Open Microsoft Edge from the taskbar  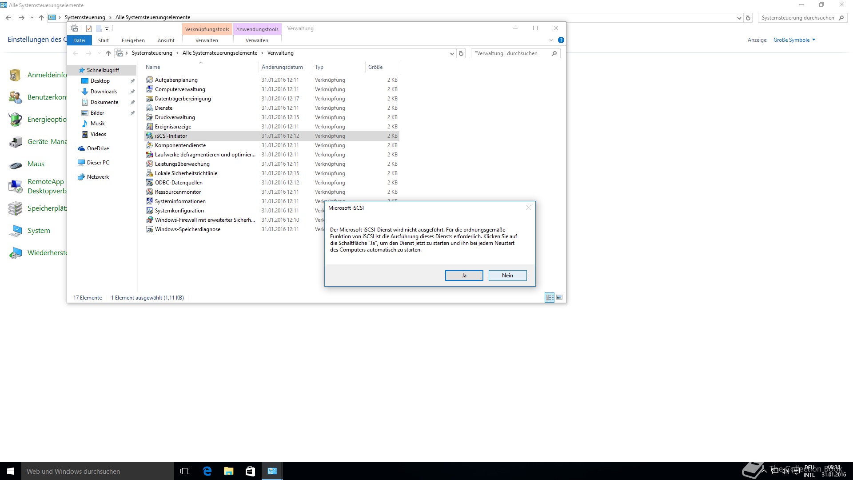207,471
